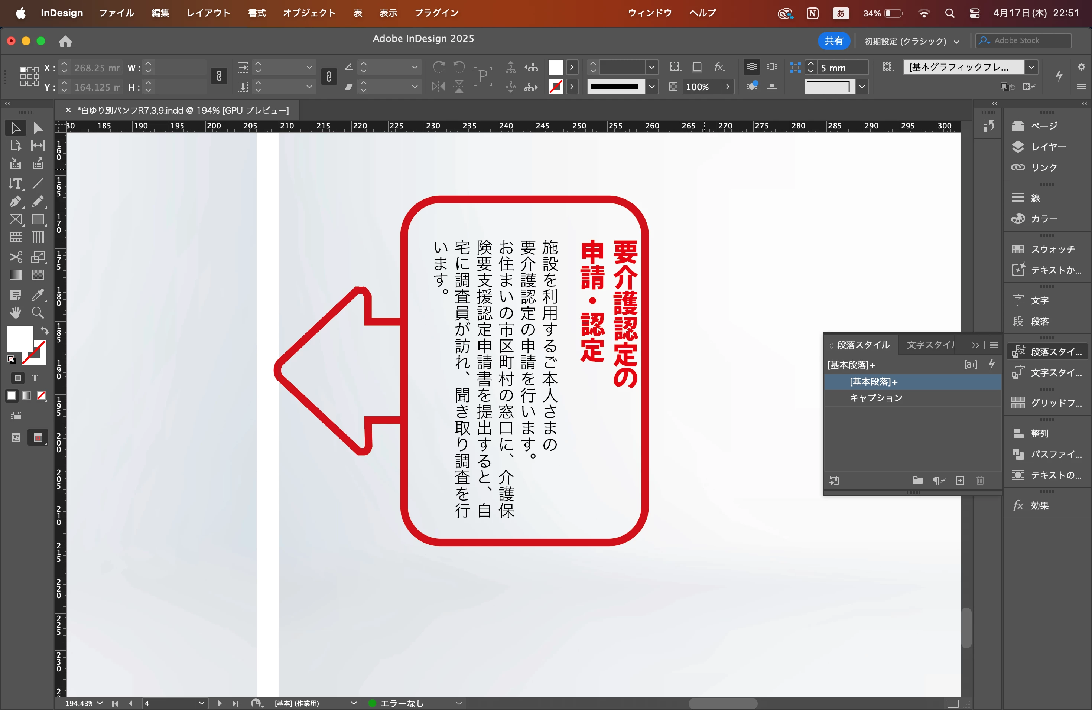Choose the Scissors tool
This screenshot has height=710, width=1092.
[16, 257]
